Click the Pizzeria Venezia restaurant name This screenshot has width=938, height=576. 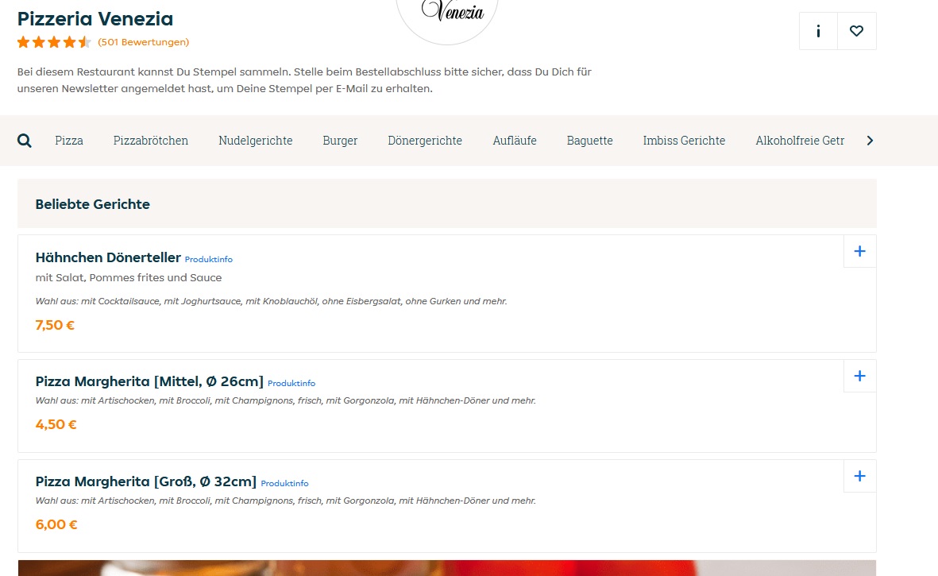tap(95, 18)
